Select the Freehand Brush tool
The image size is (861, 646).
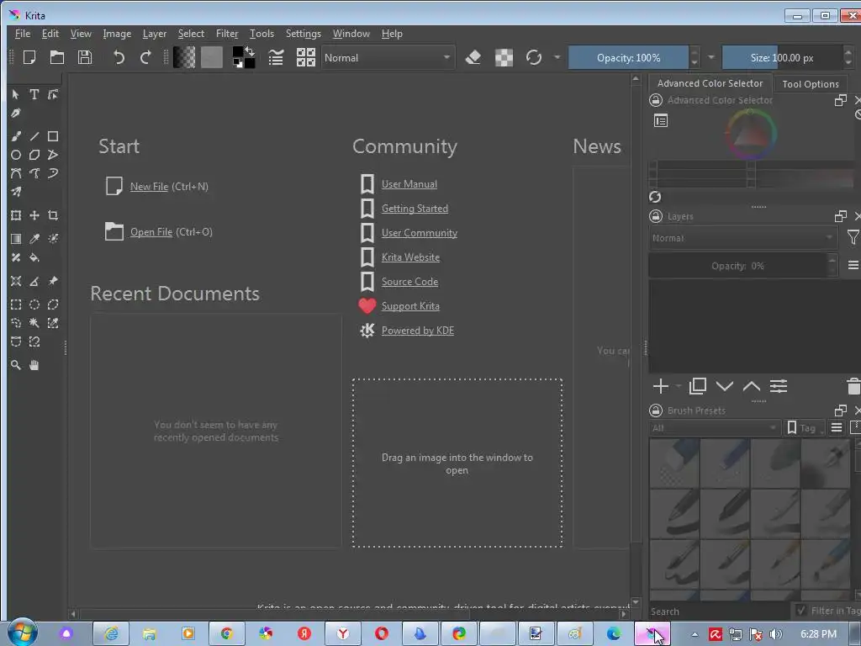[x=16, y=136]
